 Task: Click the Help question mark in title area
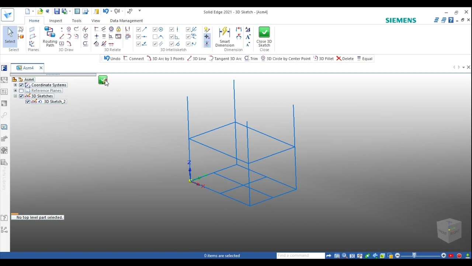pyautogui.click(x=451, y=20)
